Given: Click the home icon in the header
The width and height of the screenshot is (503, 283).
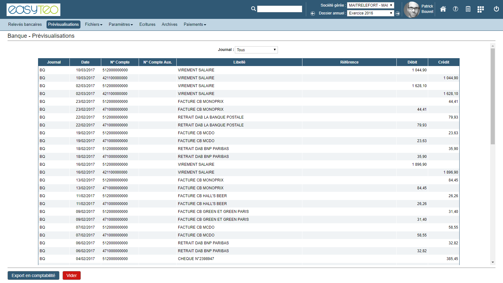Looking at the screenshot, I should pos(443,9).
